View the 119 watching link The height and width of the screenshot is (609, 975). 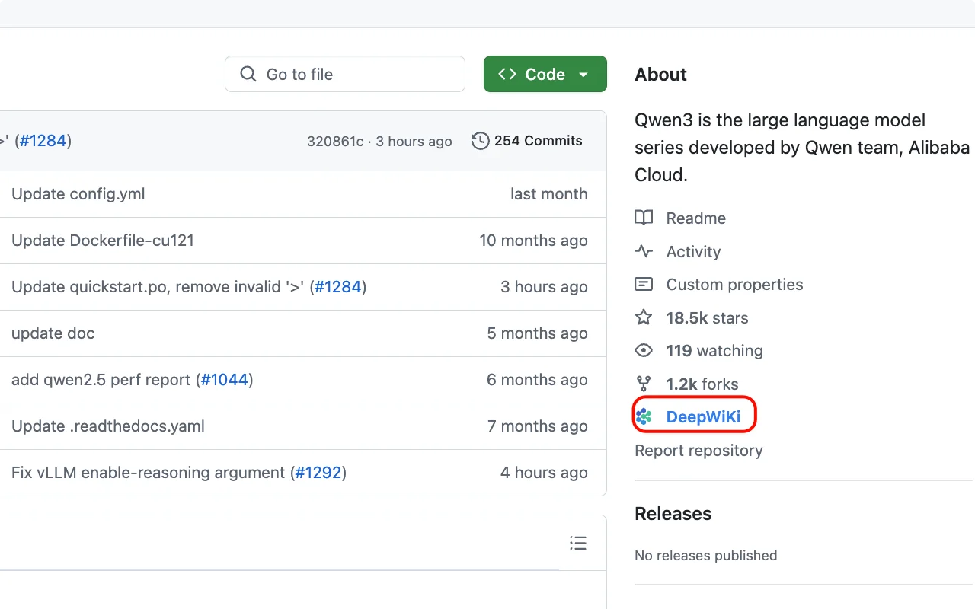[x=714, y=350]
